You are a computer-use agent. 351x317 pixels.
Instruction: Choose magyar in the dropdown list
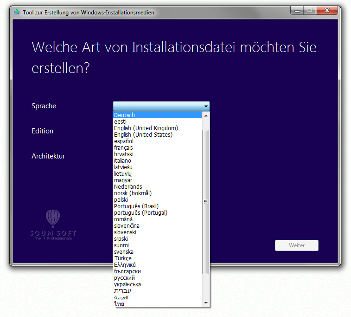[157, 180]
